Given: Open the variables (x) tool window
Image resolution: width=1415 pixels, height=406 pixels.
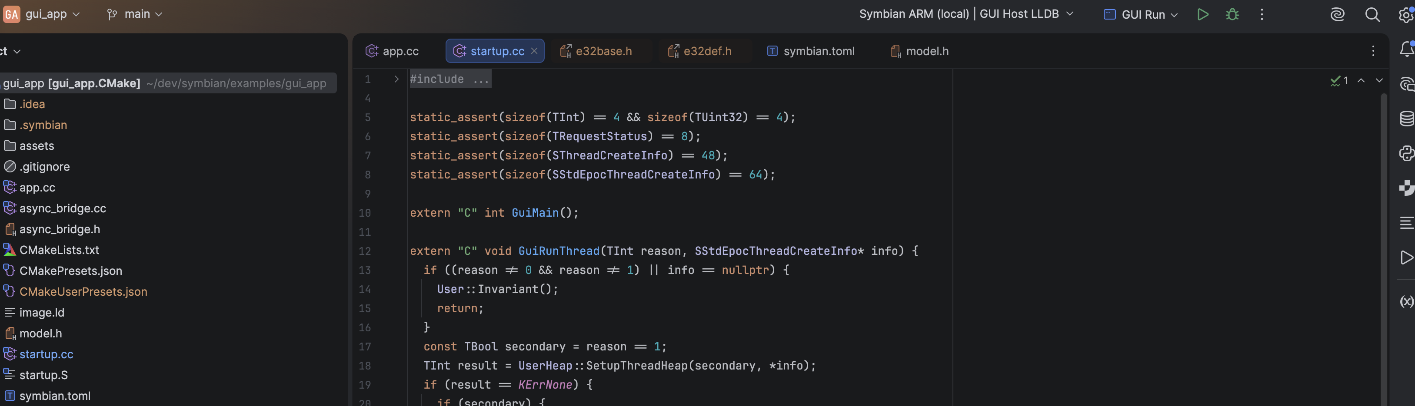Looking at the screenshot, I should pyautogui.click(x=1407, y=301).
